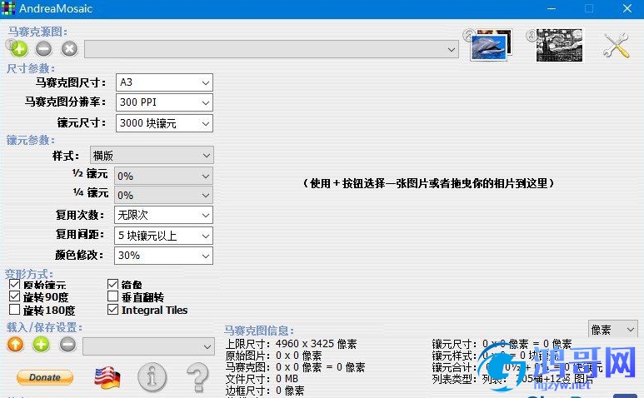Image resolution: width=644 pixels, height=398 pixels.
Task: Open the ½ 镶元 percentage dropdown
Action: tap(163, 176)
